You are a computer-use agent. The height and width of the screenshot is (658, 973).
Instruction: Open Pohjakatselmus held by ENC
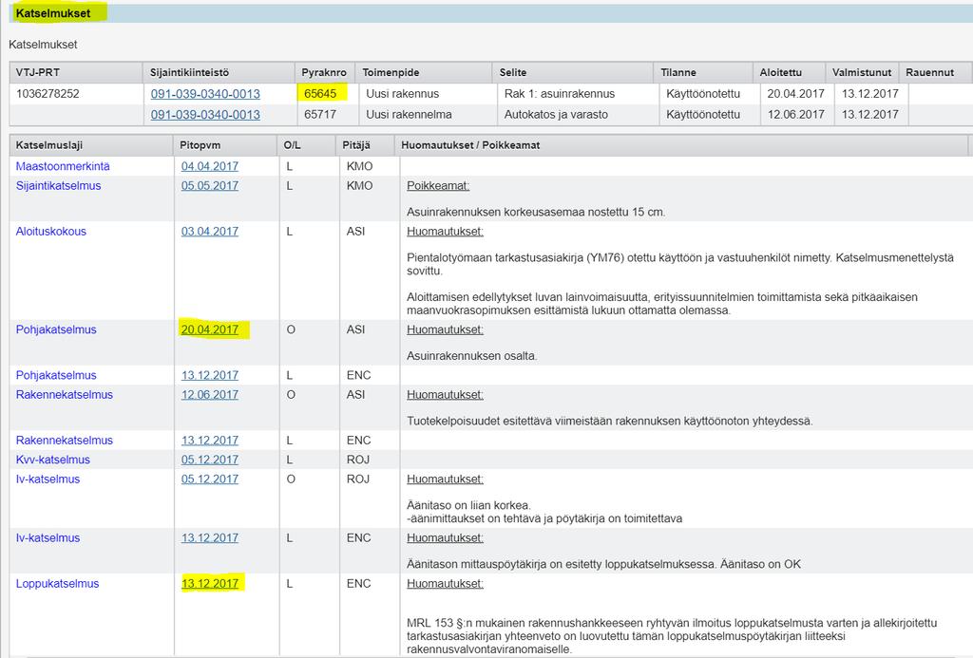[x=56, y=375]
